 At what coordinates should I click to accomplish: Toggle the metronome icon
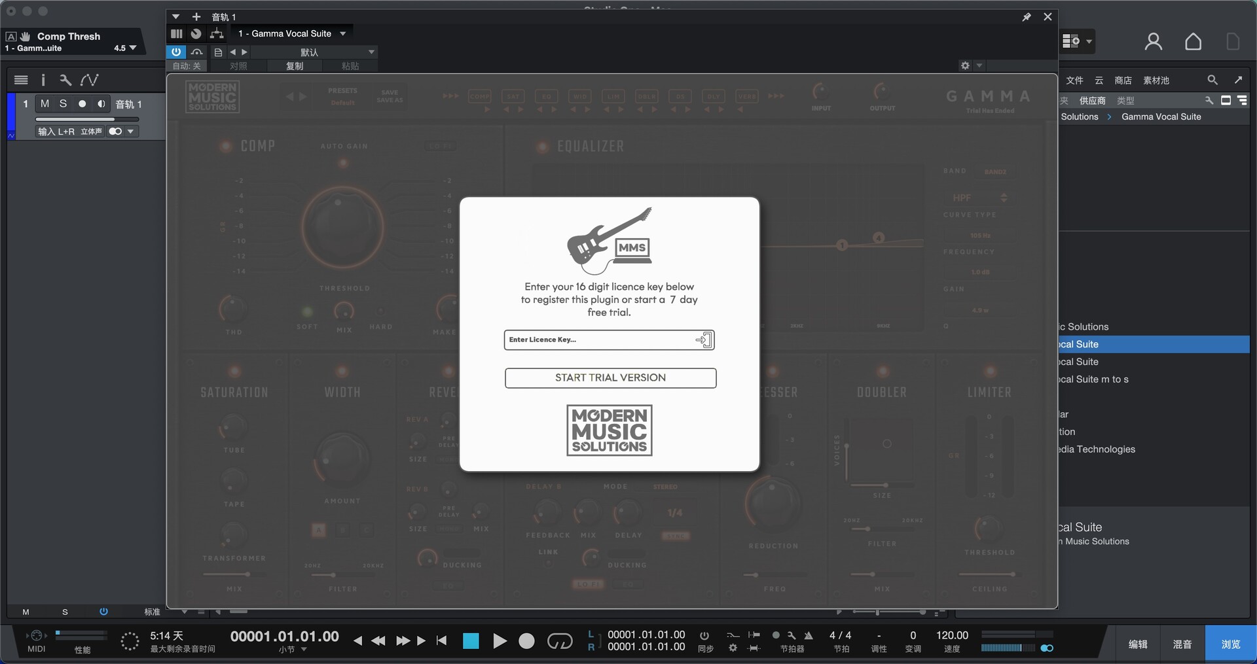(809, 635)
